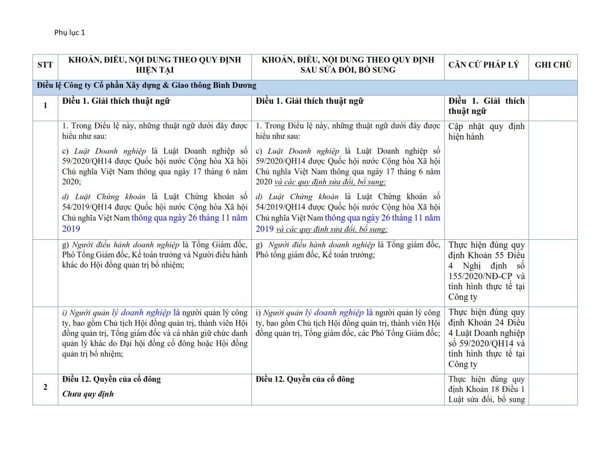
Task: Select legal basis cell citing Nghị định 155/2020/NĐ-CP
Action: [486, 271]
